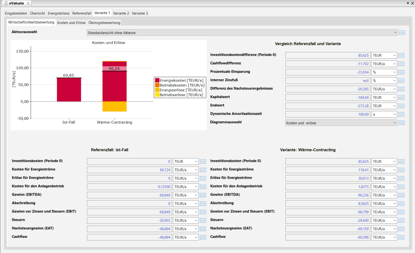The height and width of the screenshot is (253, 415).
Task: Open the % unit dropdown for Prozentuale Einsparung
Action: click(x=384, y=72)
